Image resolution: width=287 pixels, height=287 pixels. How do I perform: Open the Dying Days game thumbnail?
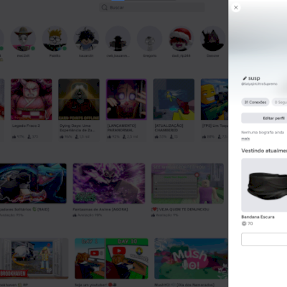pyautogui.click(x=79, y=99)
